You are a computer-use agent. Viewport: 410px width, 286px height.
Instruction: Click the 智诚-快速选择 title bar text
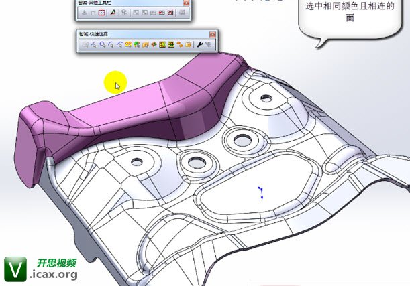point(93,34)
